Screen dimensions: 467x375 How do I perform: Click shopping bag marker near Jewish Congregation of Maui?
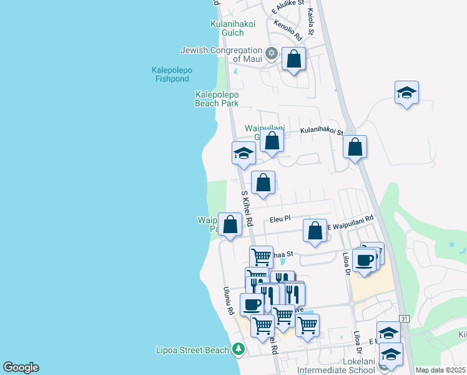pos(293,61)
